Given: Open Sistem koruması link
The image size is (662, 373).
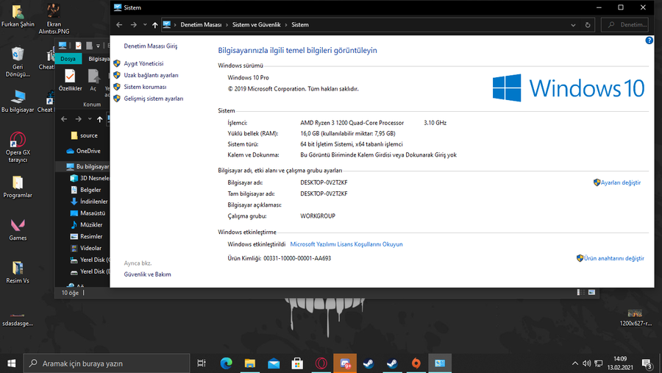Looking at the screenshot, I should point(145,87).
